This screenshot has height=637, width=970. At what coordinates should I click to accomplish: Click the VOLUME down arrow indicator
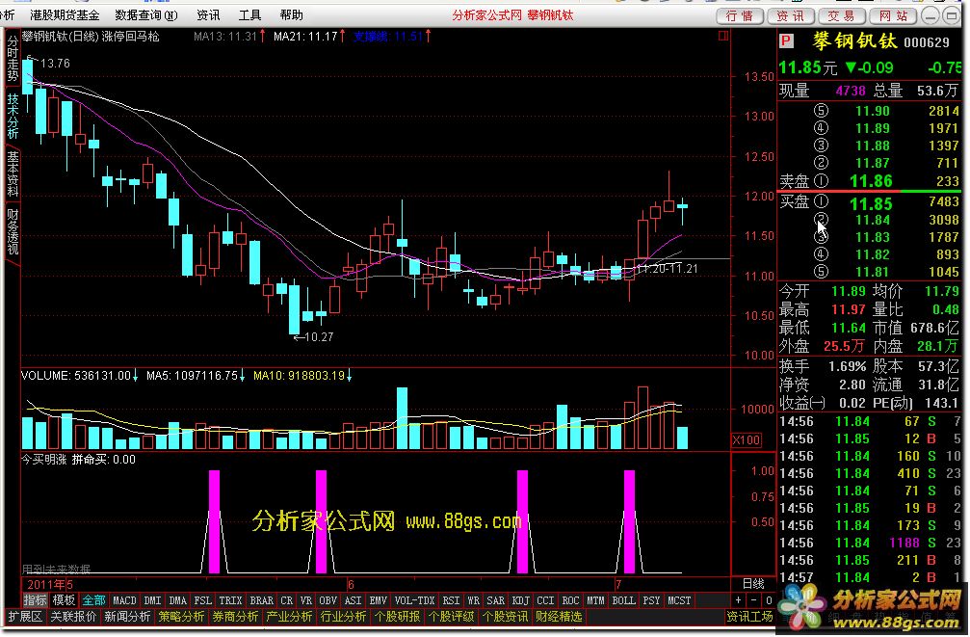(136, 375)
